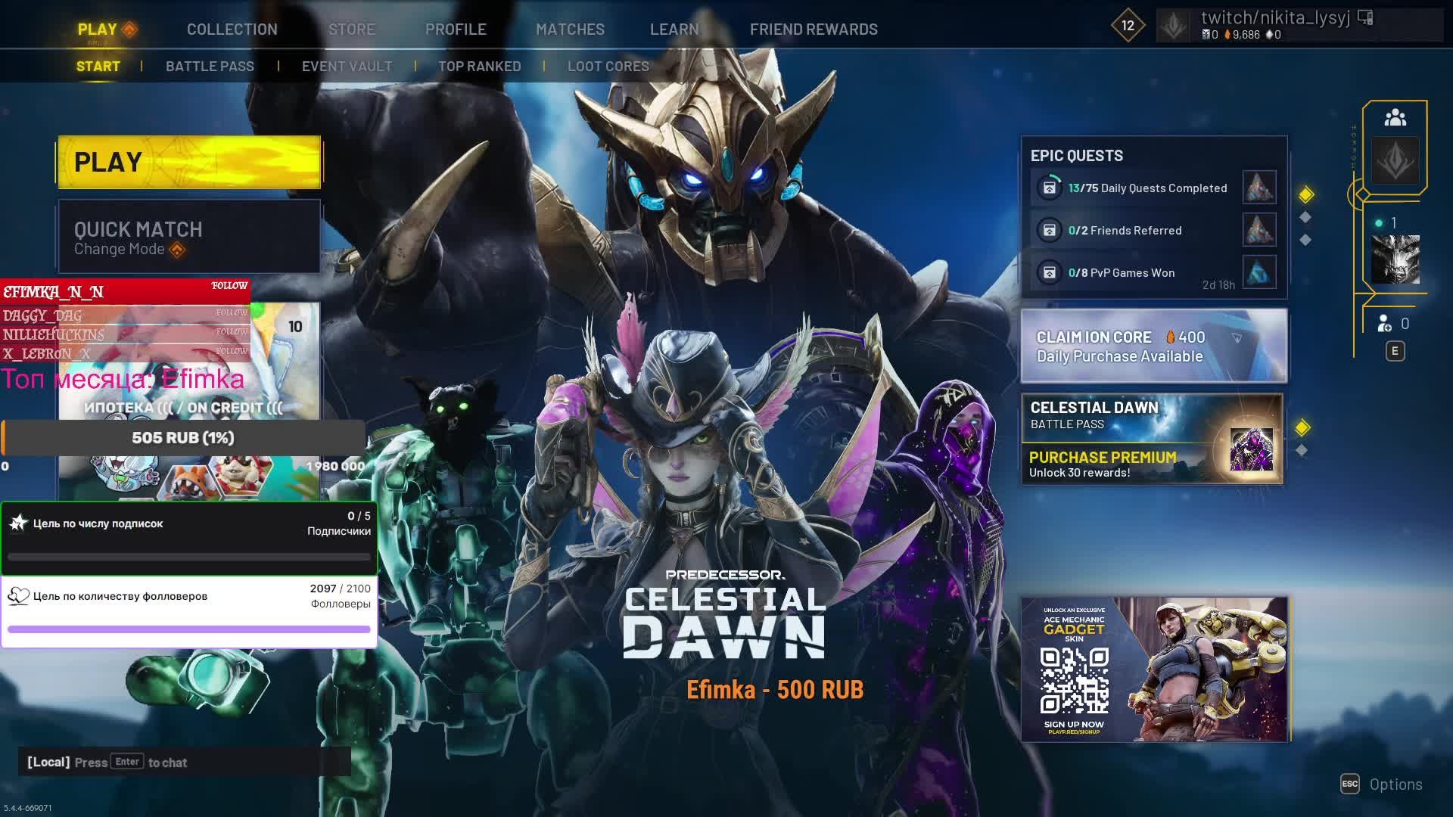
Task: Click the QR code on the Gadget skin banner
Action: click(1075, 681)
